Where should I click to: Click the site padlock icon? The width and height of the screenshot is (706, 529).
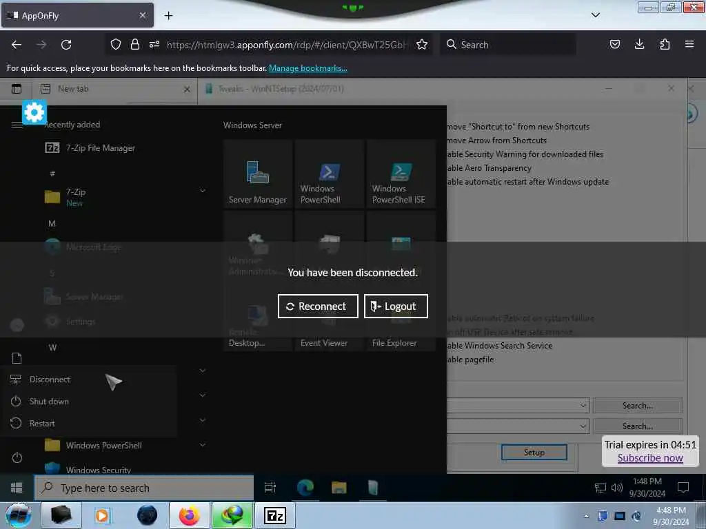point(134,45)
